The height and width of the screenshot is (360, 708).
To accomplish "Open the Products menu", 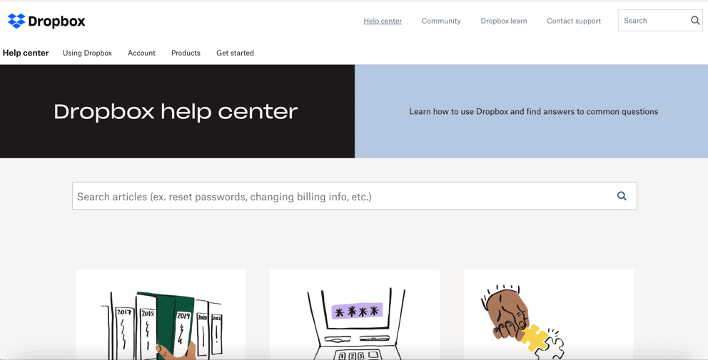I will click(x=186, y=53).
